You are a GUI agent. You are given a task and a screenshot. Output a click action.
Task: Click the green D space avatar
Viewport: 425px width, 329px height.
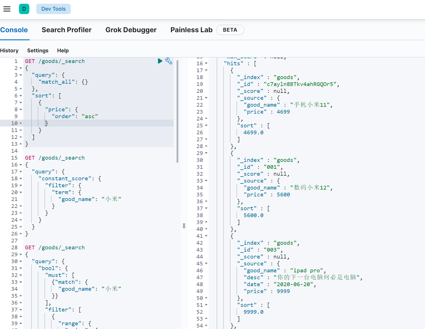tap(24, 9)
